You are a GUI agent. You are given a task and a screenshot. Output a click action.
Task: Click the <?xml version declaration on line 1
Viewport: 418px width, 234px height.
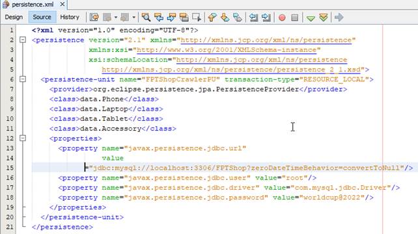tap(115, 31)
